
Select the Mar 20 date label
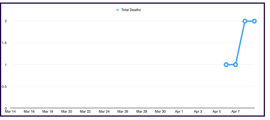point(67,112)
